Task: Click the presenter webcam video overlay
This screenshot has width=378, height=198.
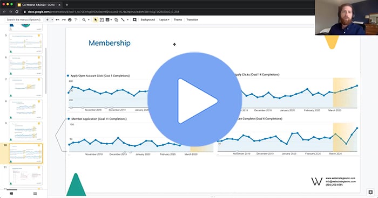Action: tap(347, 18)
